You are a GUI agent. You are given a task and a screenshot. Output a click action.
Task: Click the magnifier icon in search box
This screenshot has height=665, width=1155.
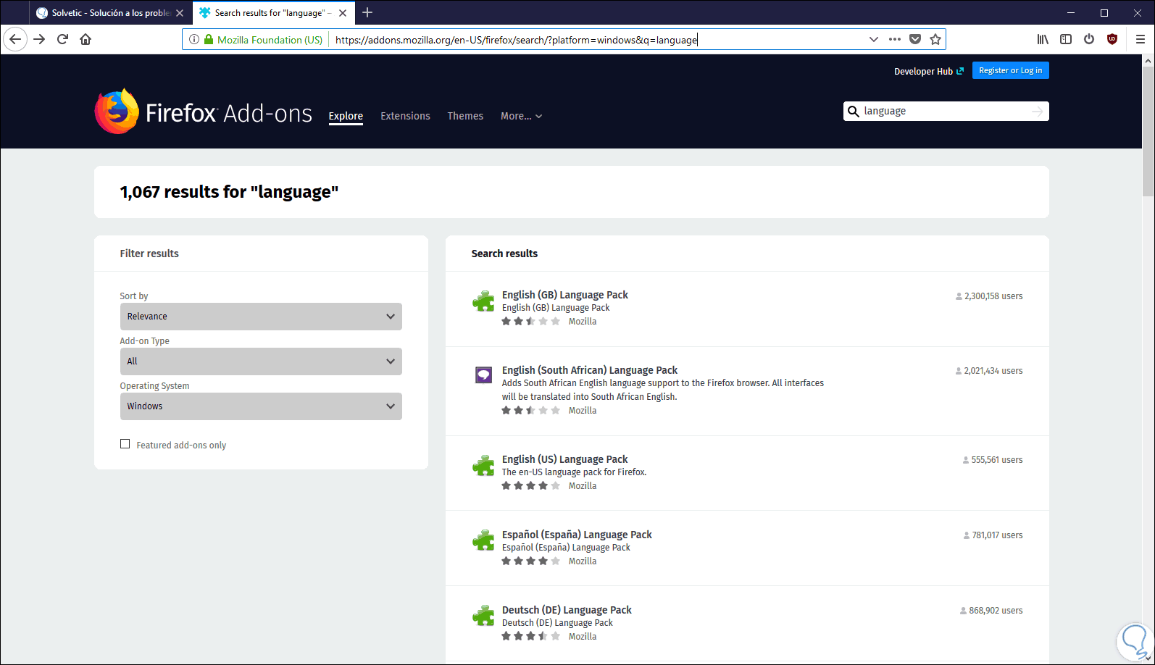[x=854, y=111]
